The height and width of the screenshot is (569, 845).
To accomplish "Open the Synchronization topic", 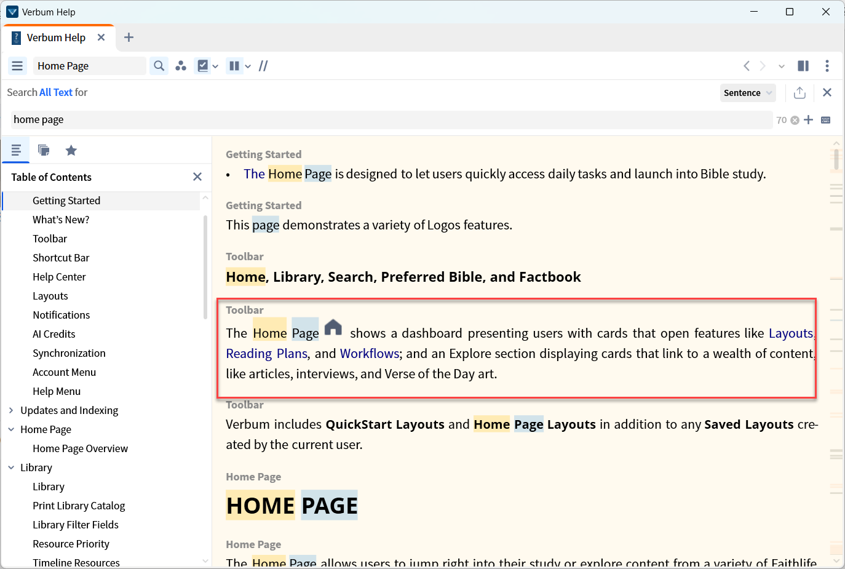I will pyautogui.click(x=69, y=353).
